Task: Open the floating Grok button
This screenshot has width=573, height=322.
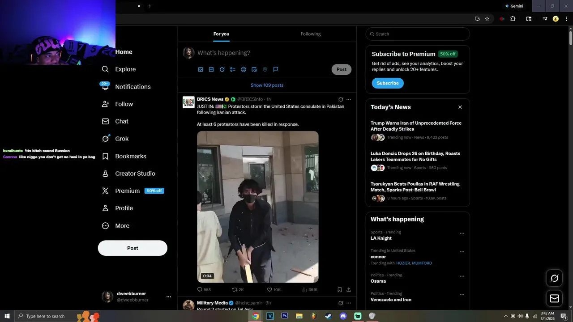Action: (554, 278)
